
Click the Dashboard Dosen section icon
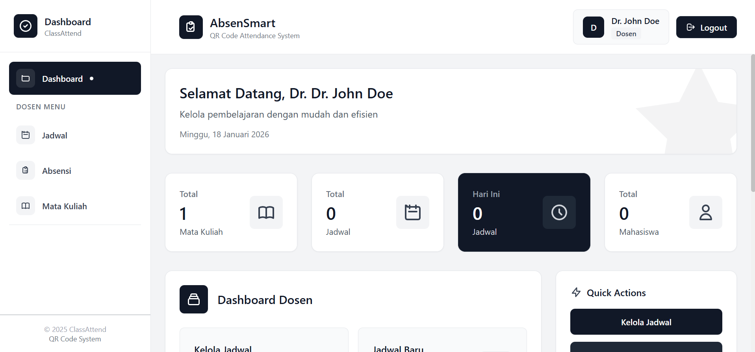194,299
